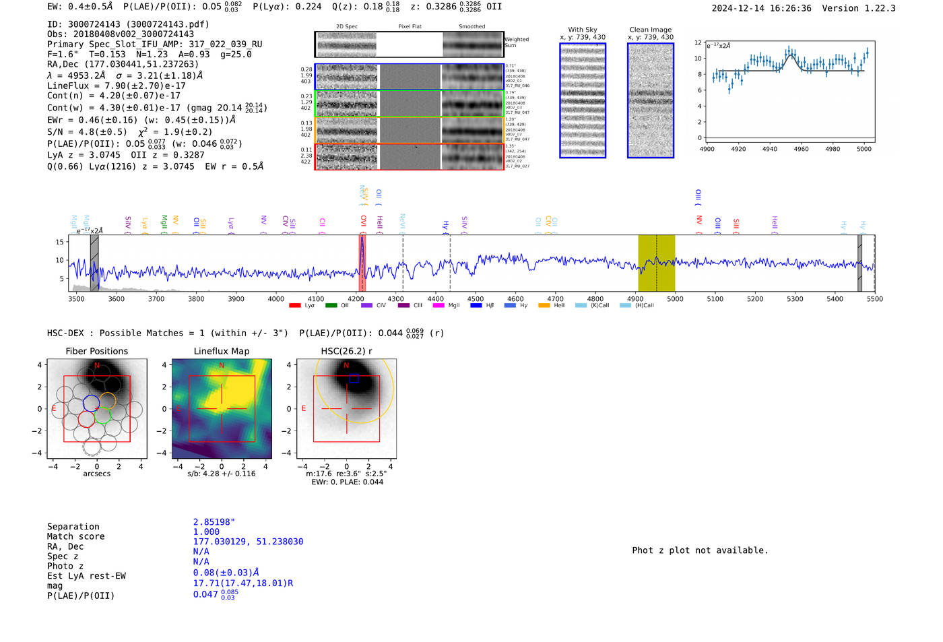Open the Lineflux Map image
Image resolution: width=943 pixels, height=642 pixels.
(x=222, y=409)
